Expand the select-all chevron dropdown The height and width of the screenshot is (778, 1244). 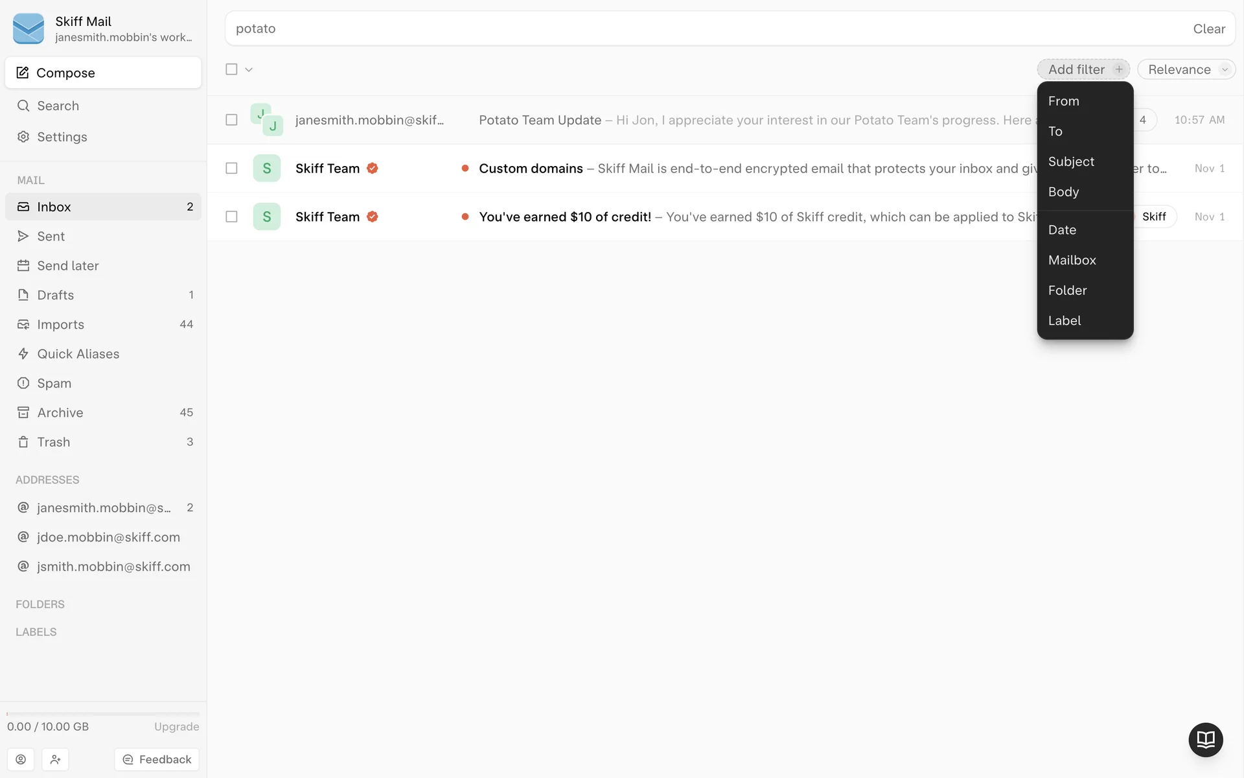(x=249, y=69)
